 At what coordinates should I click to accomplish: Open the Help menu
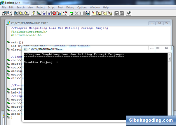[106, 8]
